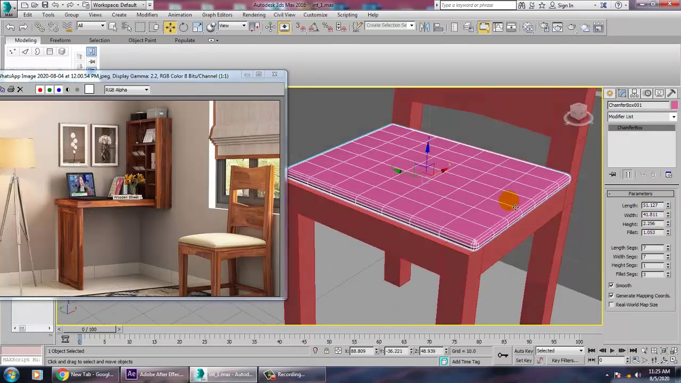
Task: Select the Select and Uniform Scale tool
Action: click(197, 27)
